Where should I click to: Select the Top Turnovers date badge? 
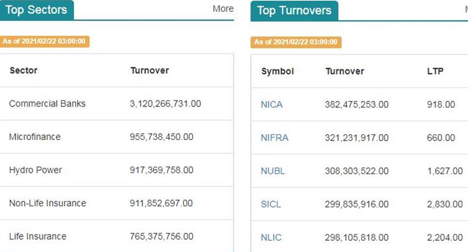[x=296, y=42]
